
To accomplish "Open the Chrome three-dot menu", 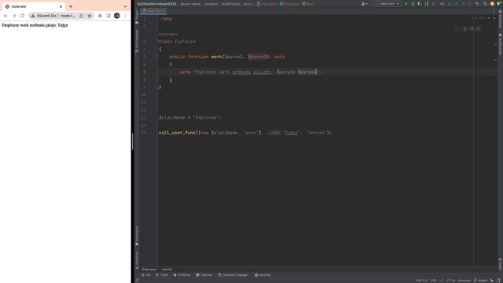I will point(125,16).
